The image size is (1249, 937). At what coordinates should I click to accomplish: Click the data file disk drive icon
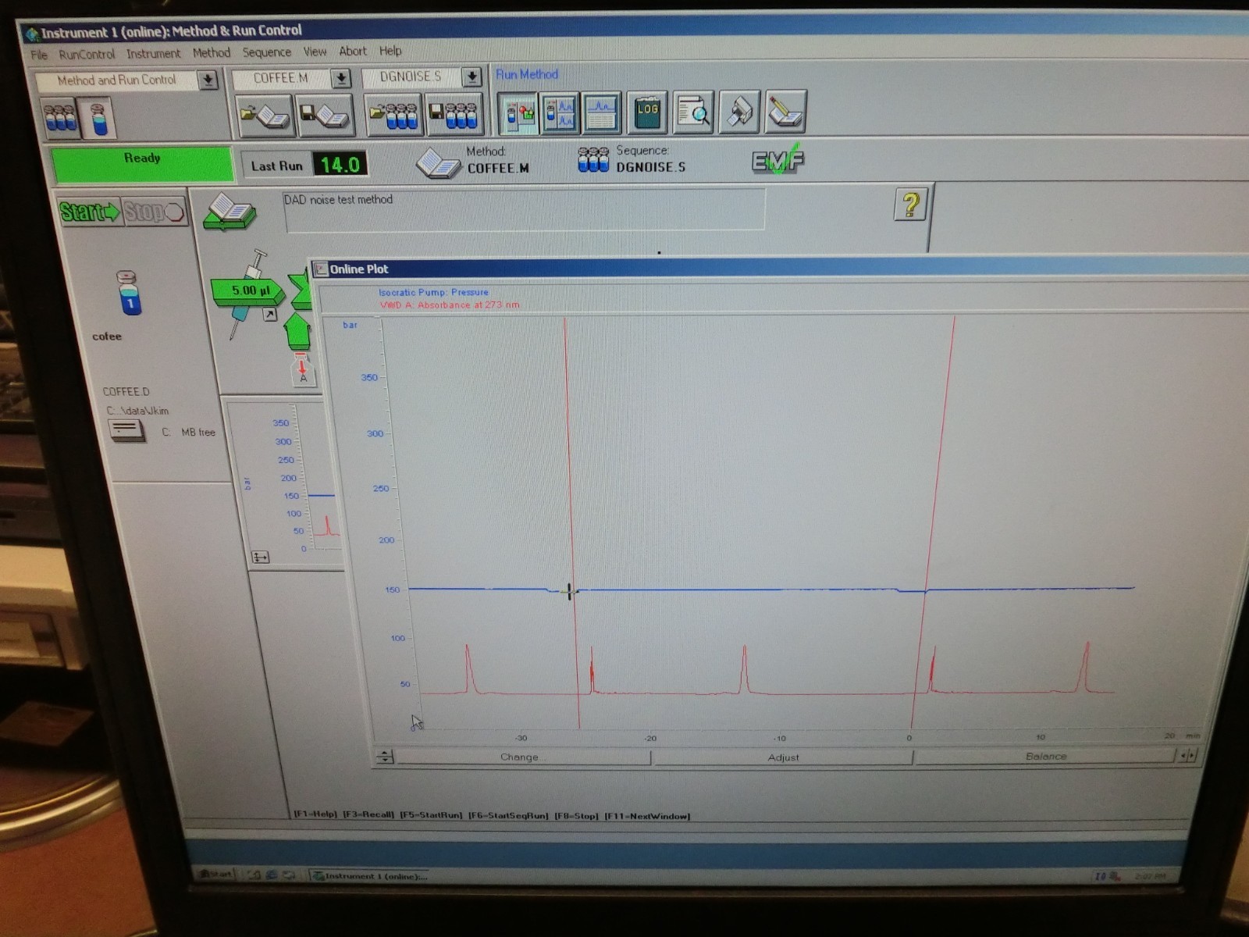[127, 430]
